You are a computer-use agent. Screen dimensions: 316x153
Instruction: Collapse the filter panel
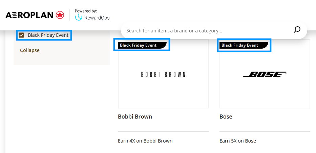(x=29, y=50)
